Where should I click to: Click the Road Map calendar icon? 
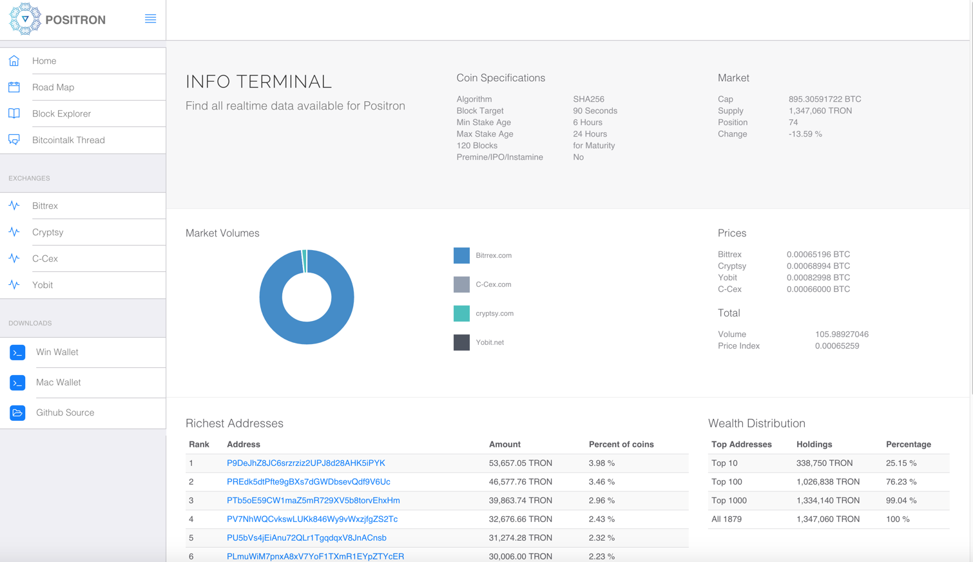(14, 87)
